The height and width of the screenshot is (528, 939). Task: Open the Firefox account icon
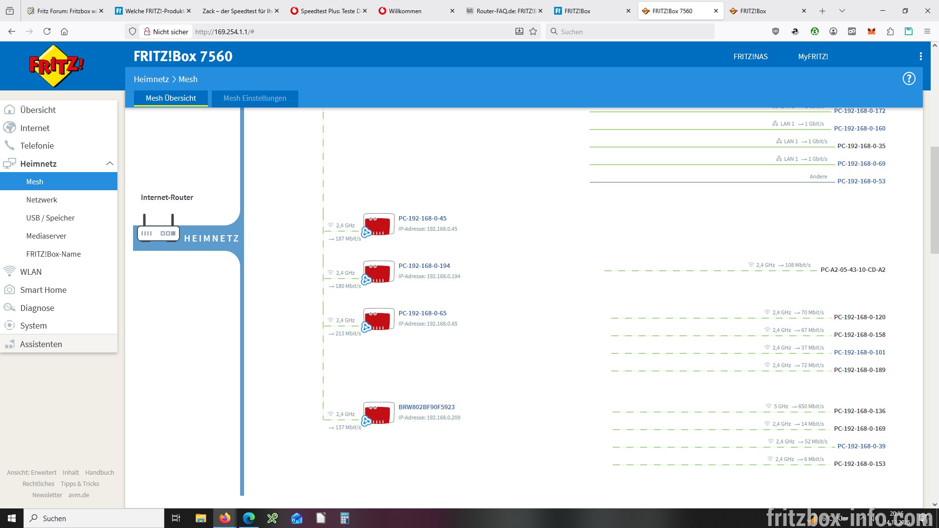point(833,31)
